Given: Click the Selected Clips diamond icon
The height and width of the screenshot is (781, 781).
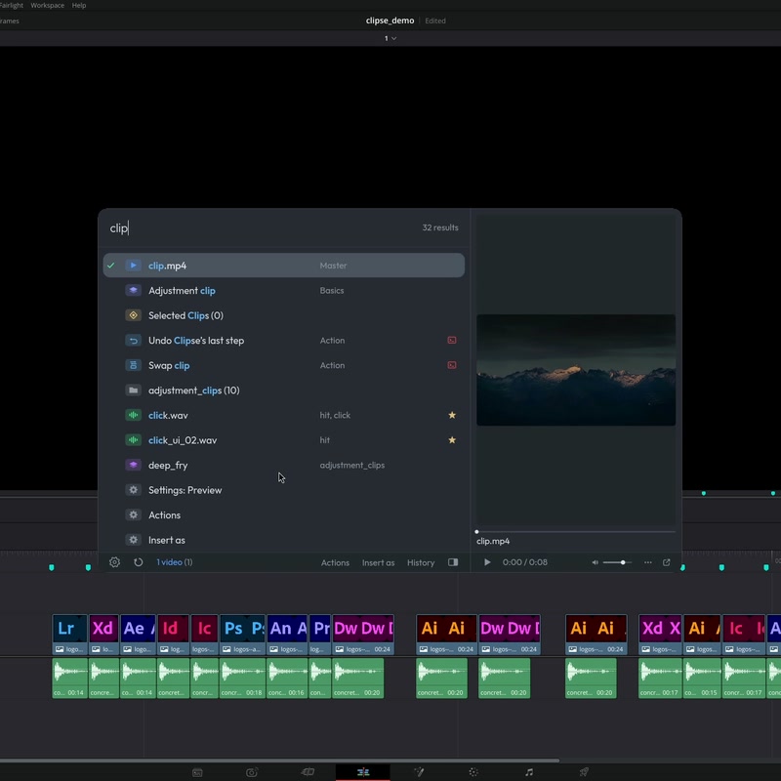Looking at the screenshot, I should tap(133, 315).
